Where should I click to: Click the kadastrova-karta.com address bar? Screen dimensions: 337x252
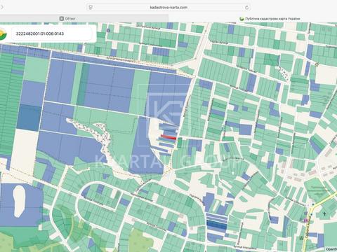pos(168,8)
